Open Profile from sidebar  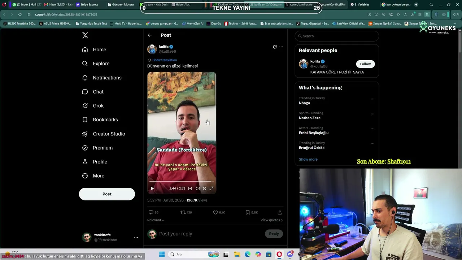point(95,162)
